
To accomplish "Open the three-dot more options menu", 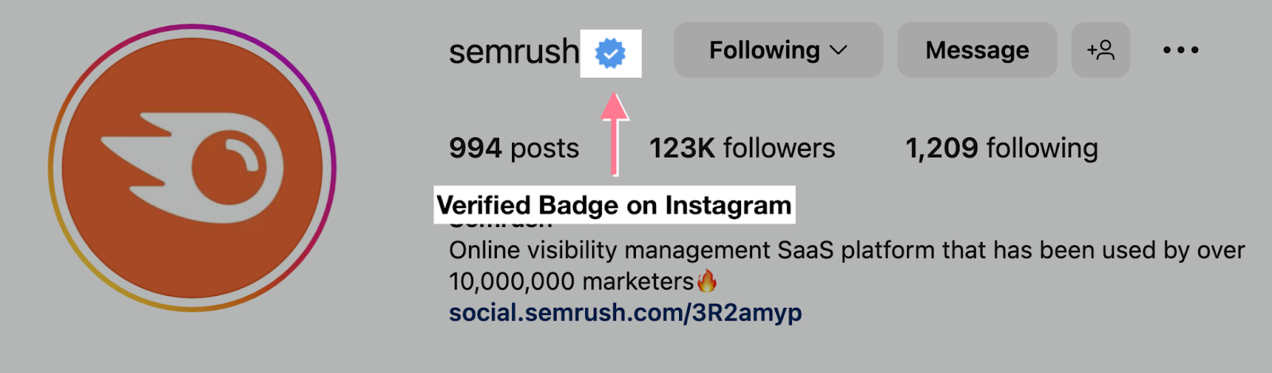I will 1181,50.
